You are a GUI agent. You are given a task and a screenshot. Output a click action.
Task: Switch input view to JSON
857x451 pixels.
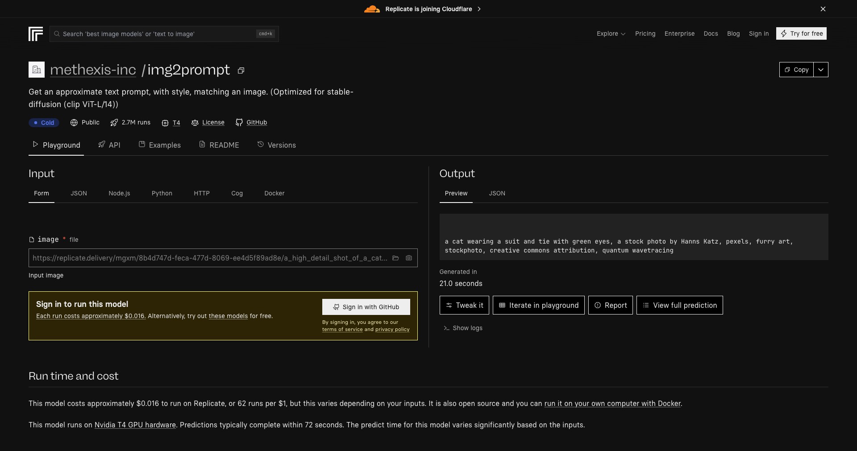pos(79,193)
